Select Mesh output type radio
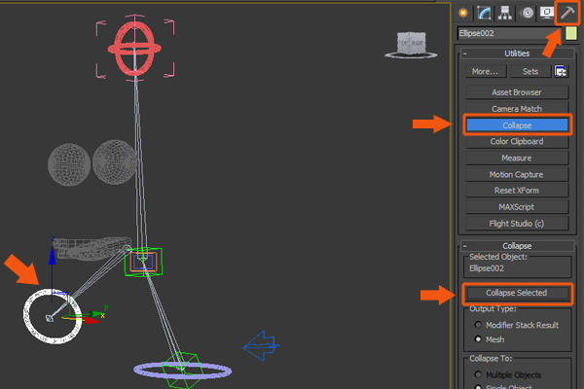 coord(490,339)
